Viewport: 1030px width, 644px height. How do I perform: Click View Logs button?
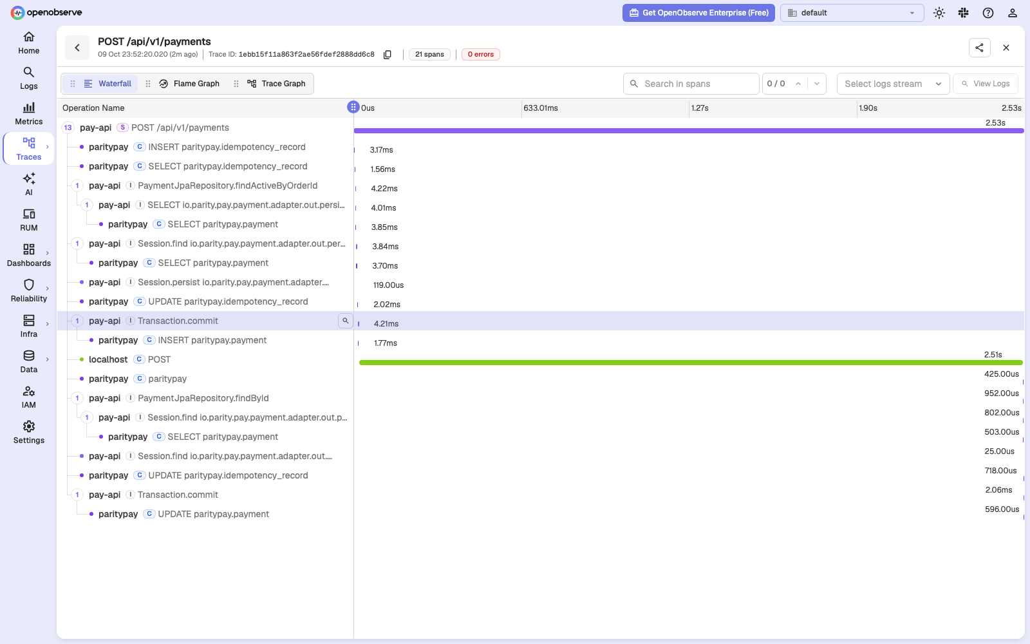click(x=986, y=84)
